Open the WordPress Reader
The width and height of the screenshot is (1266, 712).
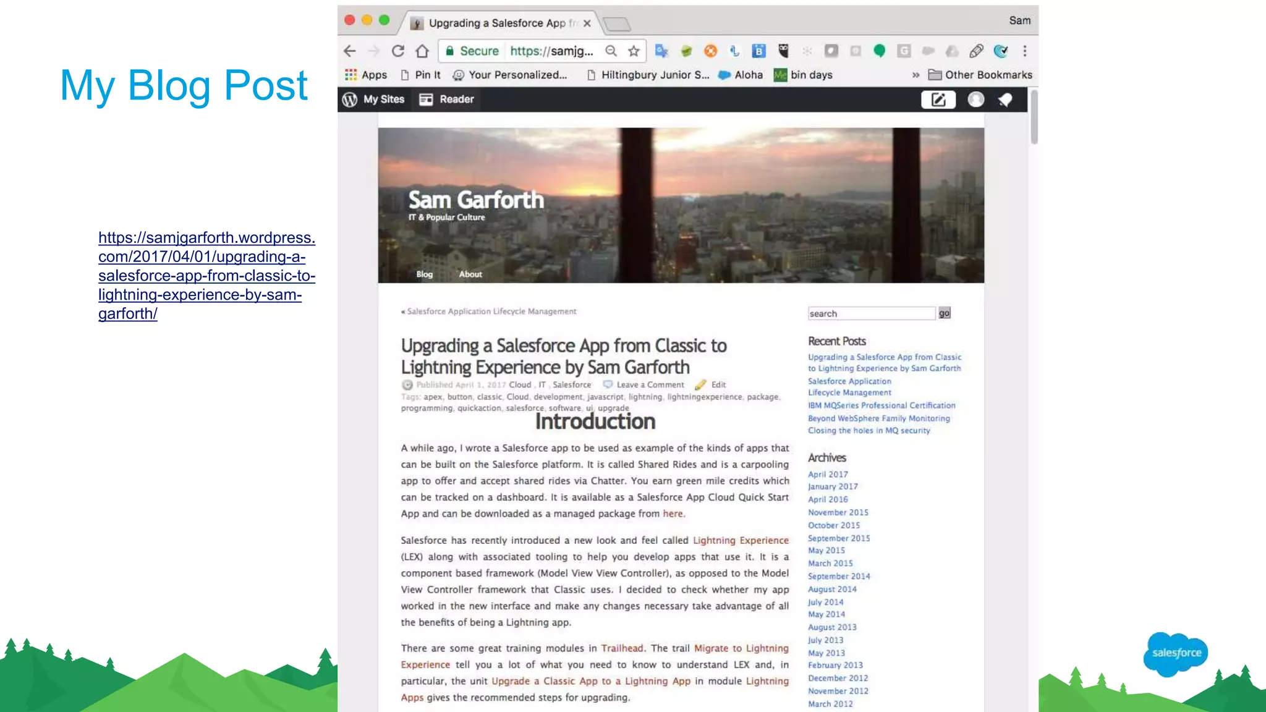click(446, 100)
